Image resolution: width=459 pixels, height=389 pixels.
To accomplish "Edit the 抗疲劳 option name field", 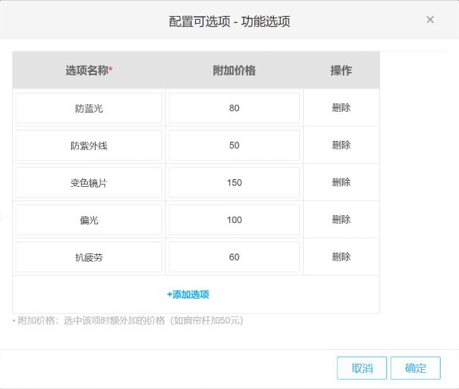I will (x=89, y=257).
